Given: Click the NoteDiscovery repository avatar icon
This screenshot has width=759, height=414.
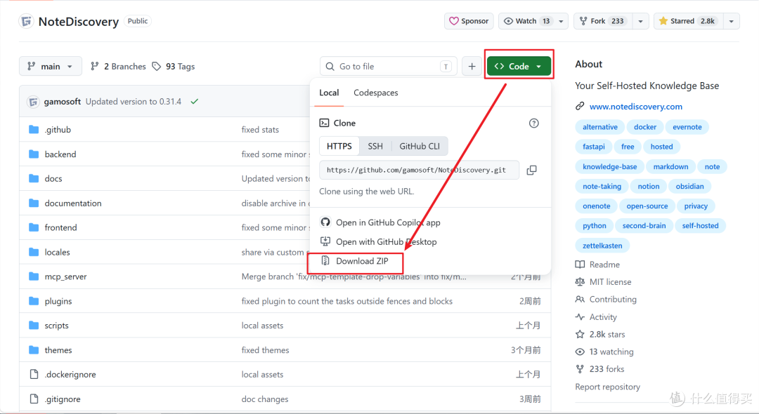Looking at the screenshot, I should point(26,21).
